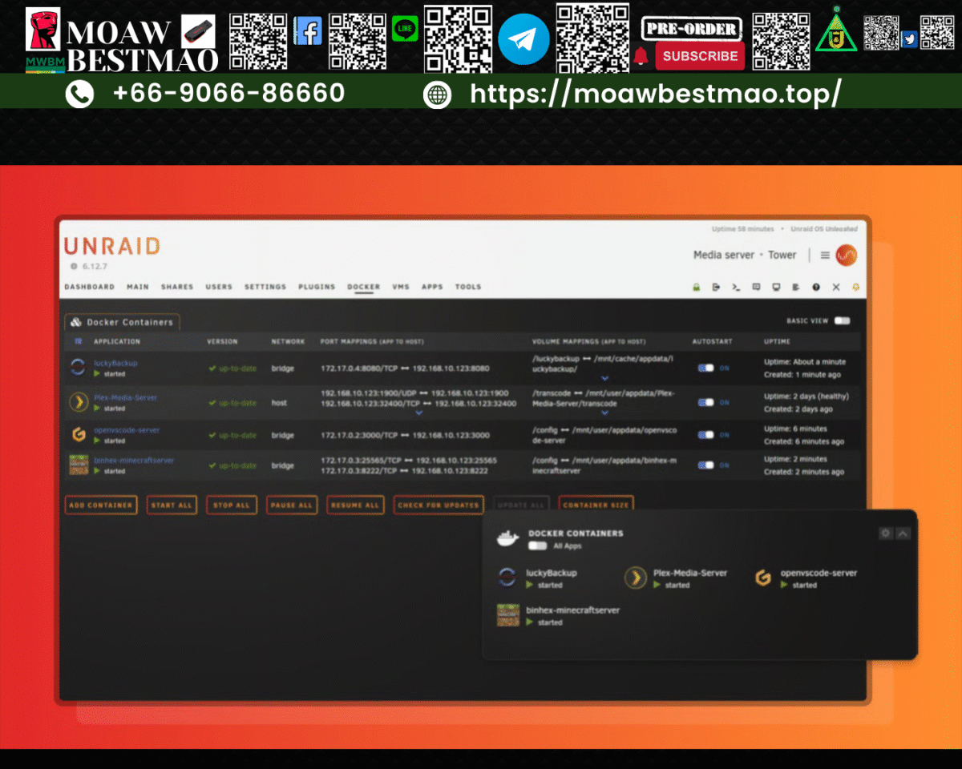Click the binhex-minecraftserver grass block icon

508,615
